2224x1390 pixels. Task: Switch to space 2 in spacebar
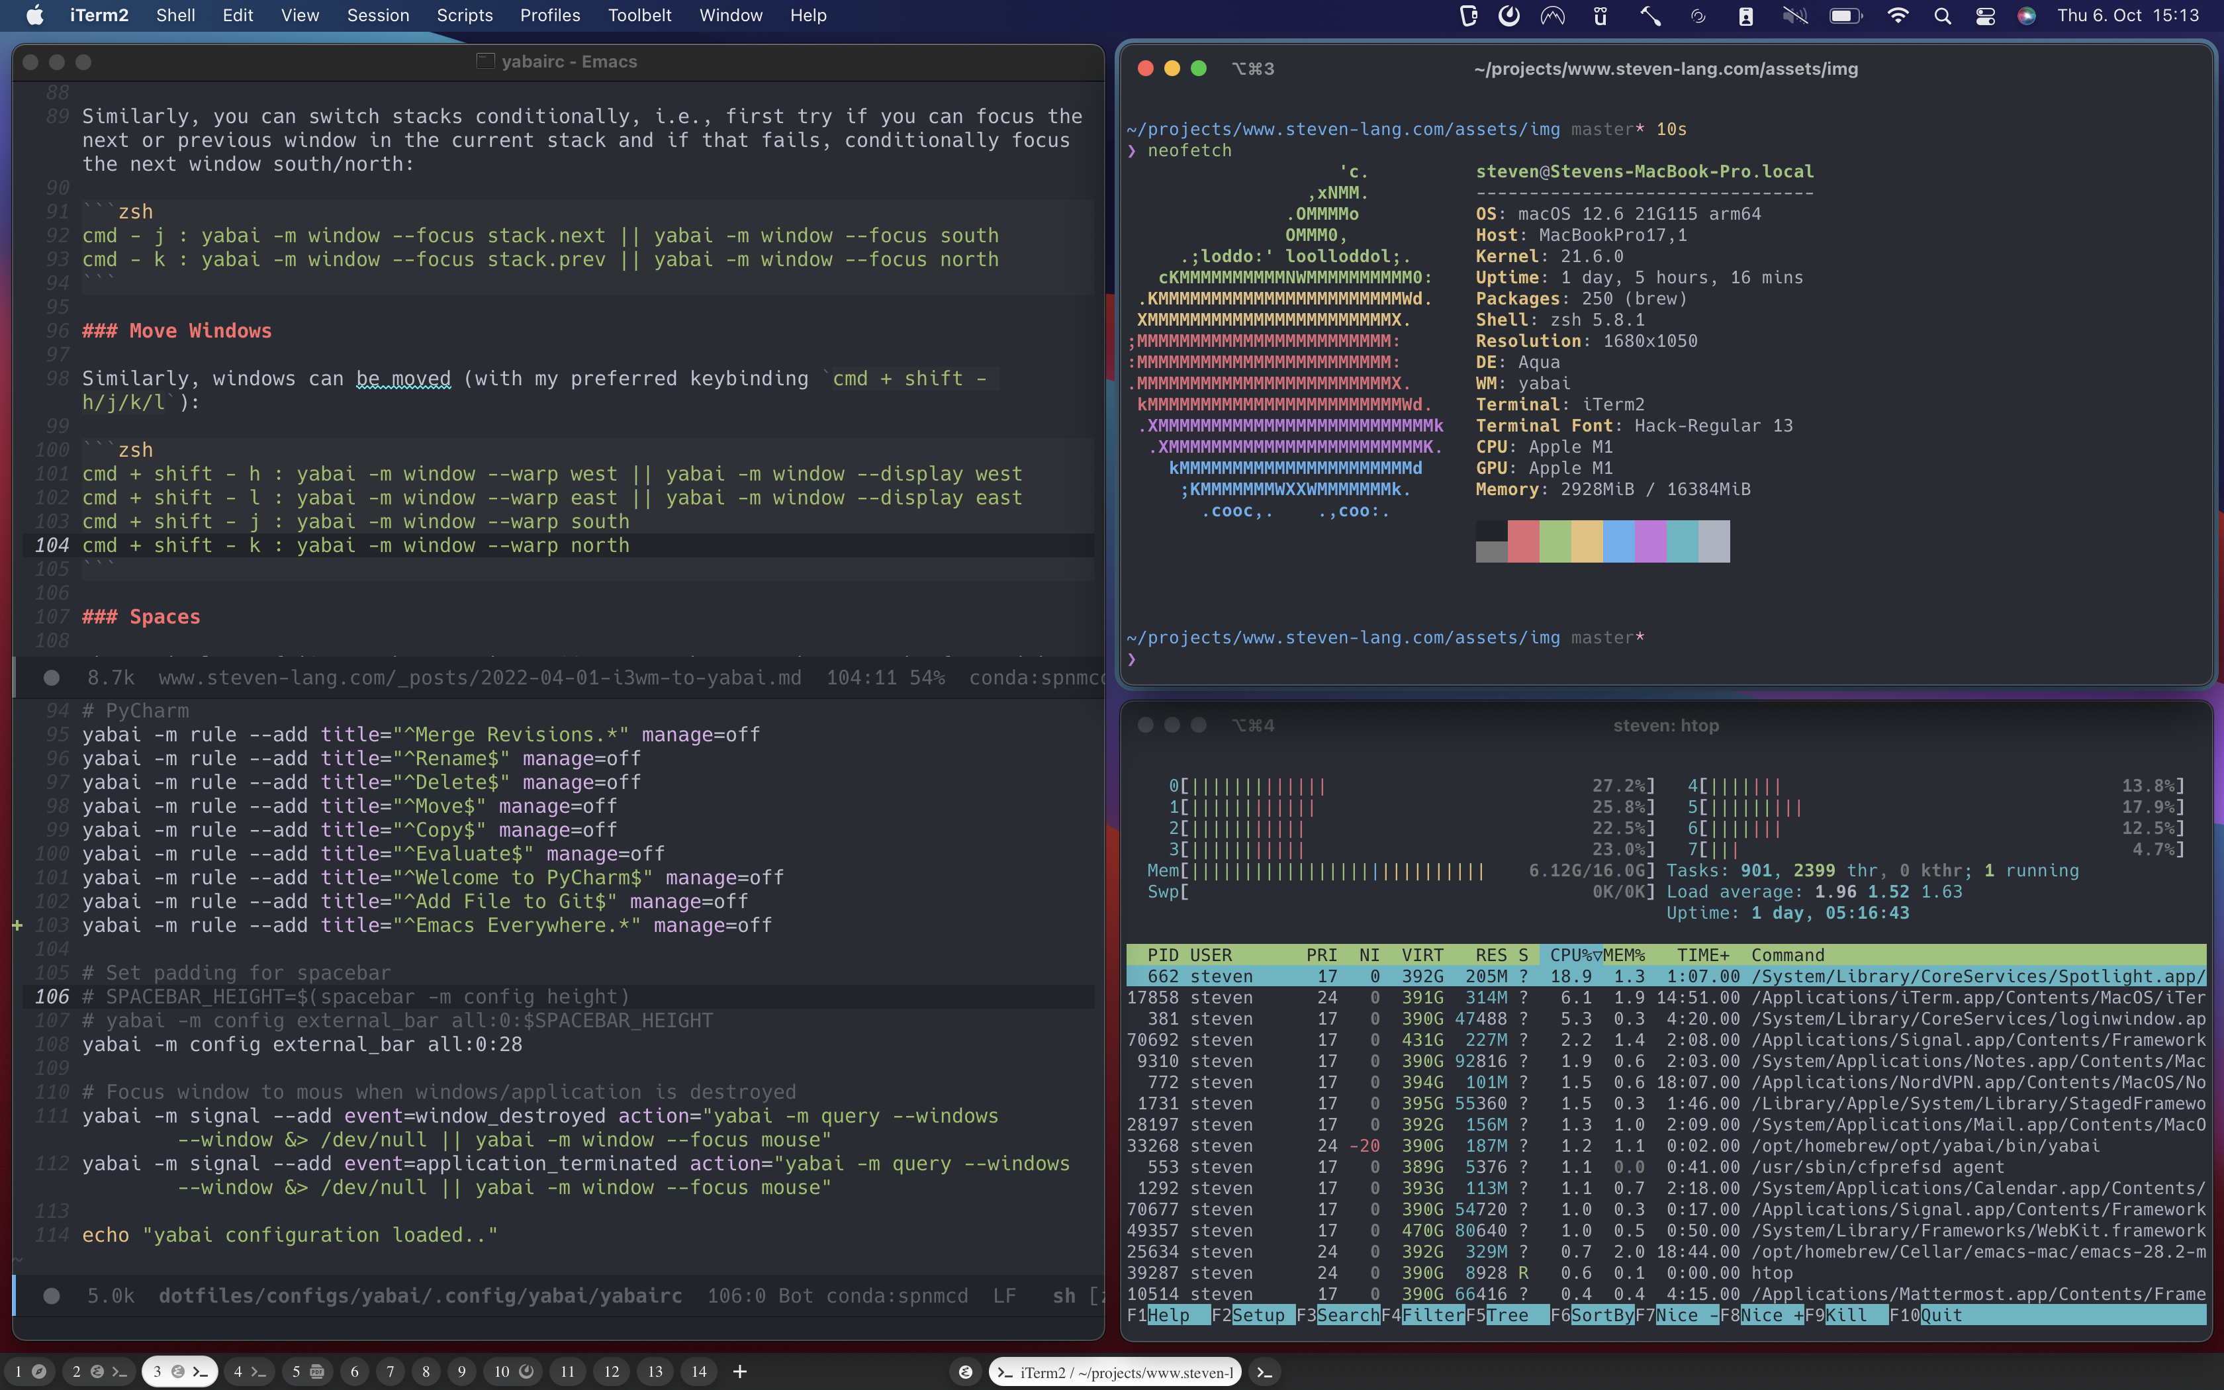click(99, 1371)
